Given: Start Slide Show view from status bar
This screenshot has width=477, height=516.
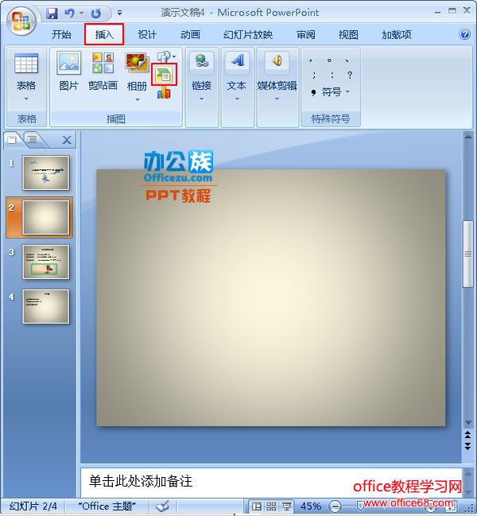Looking at the screenshot, I should coord(286,506).
